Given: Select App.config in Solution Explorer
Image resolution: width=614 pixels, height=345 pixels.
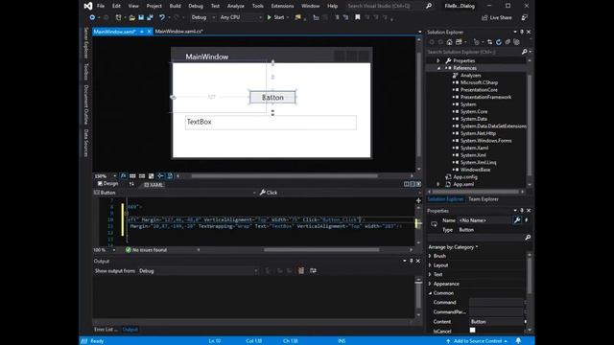Looking at the screenshot, I should click(465, 176).
